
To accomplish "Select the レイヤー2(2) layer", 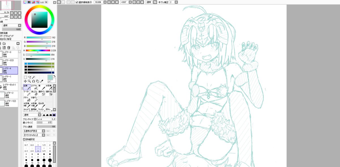I will (x=9, y=62).
